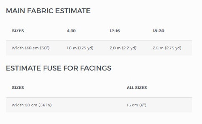Click the Main Fabric Estimate heading

pyautogui.click(x=48, y=11)
